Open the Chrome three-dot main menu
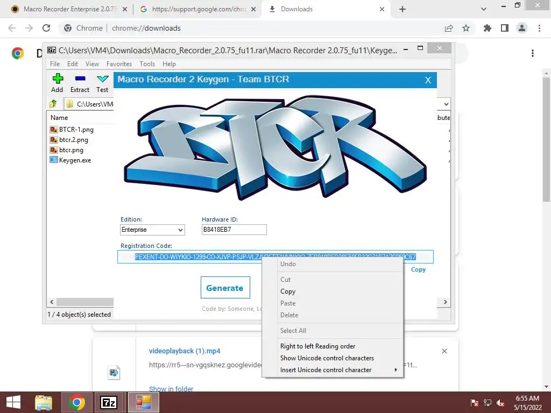Viewport: 551px width, 413px height. [539, 28]
